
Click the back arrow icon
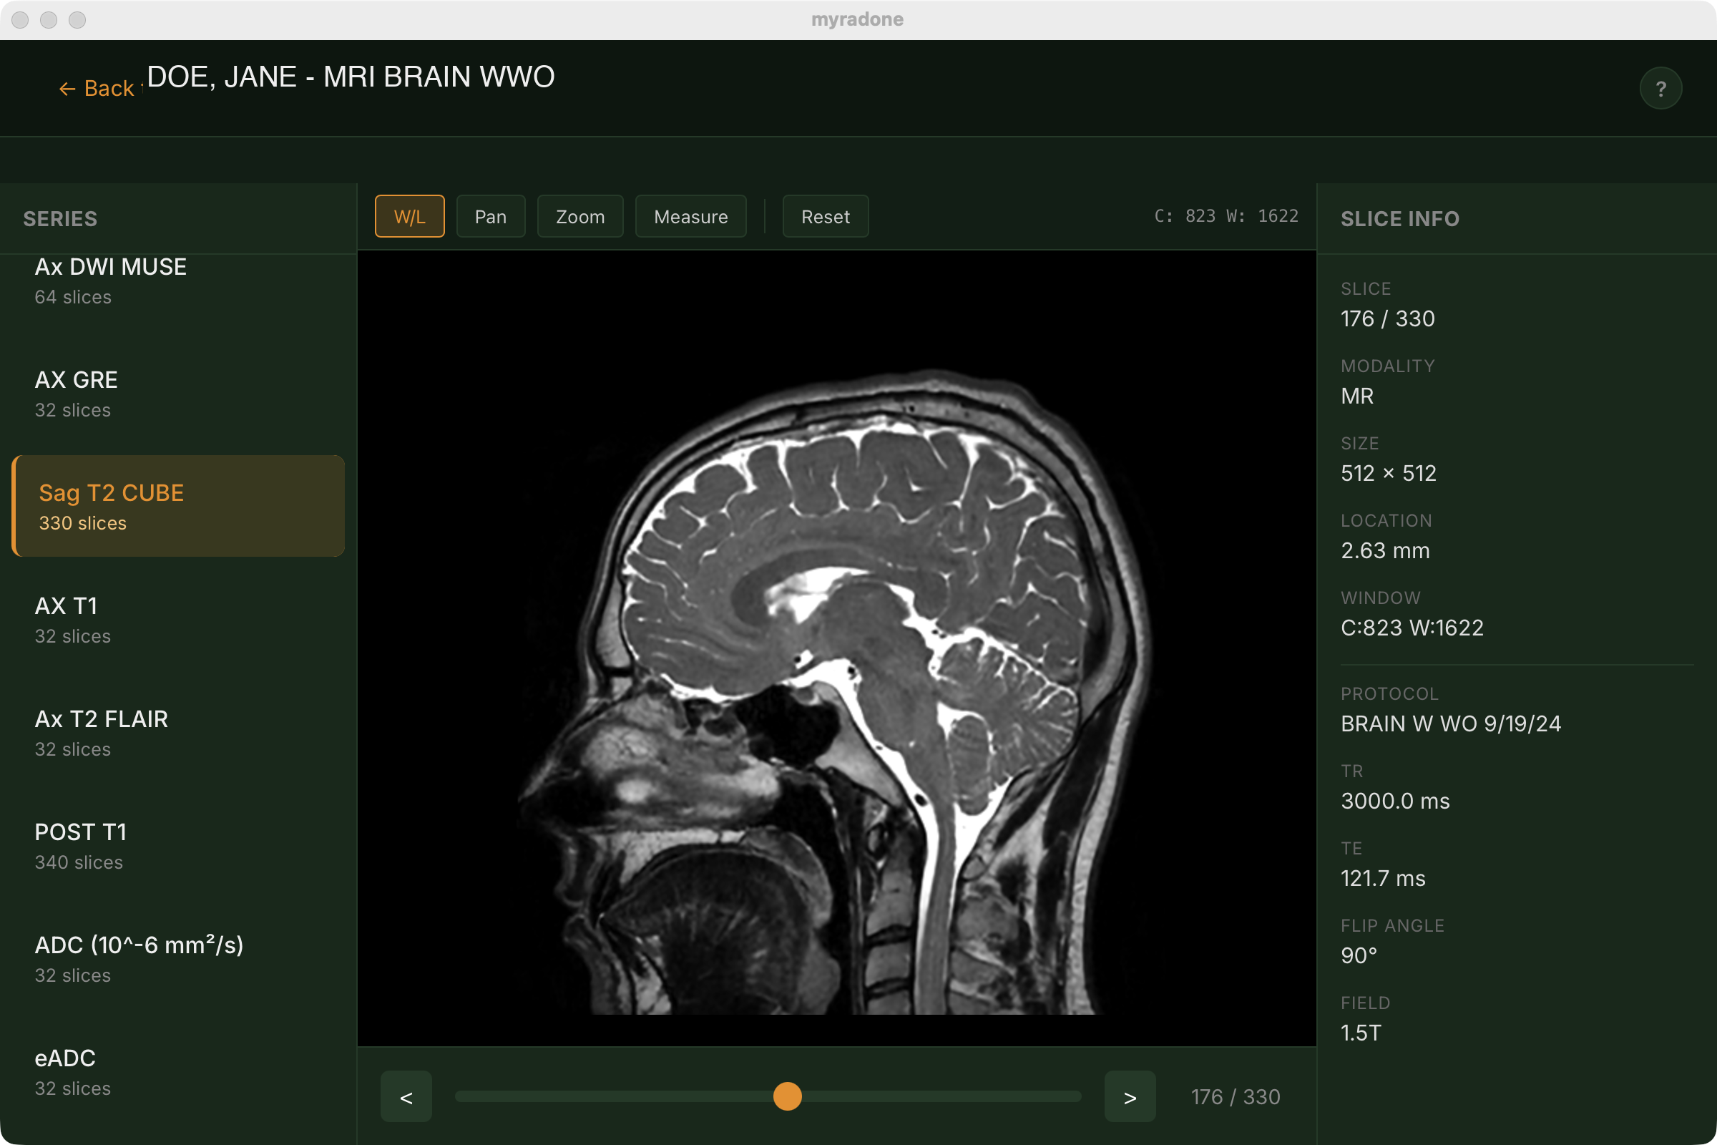click(x=67, y=87)
